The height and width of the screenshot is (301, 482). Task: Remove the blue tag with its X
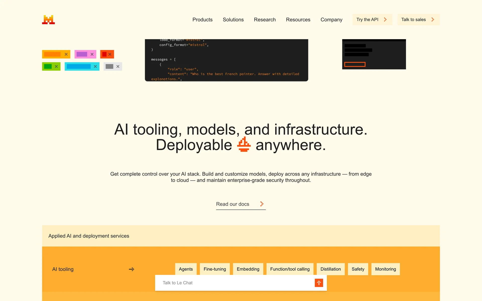[x=95, y=66]
